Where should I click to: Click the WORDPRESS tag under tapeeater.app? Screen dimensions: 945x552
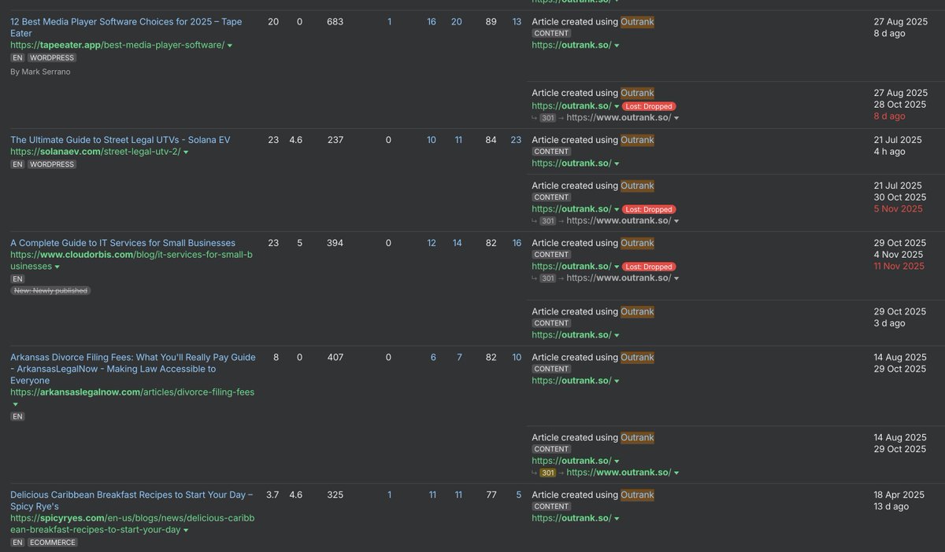pos(53,58)
